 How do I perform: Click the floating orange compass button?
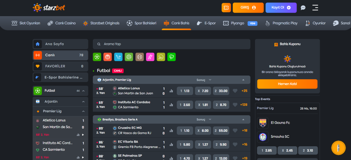(x=338, y=148)
